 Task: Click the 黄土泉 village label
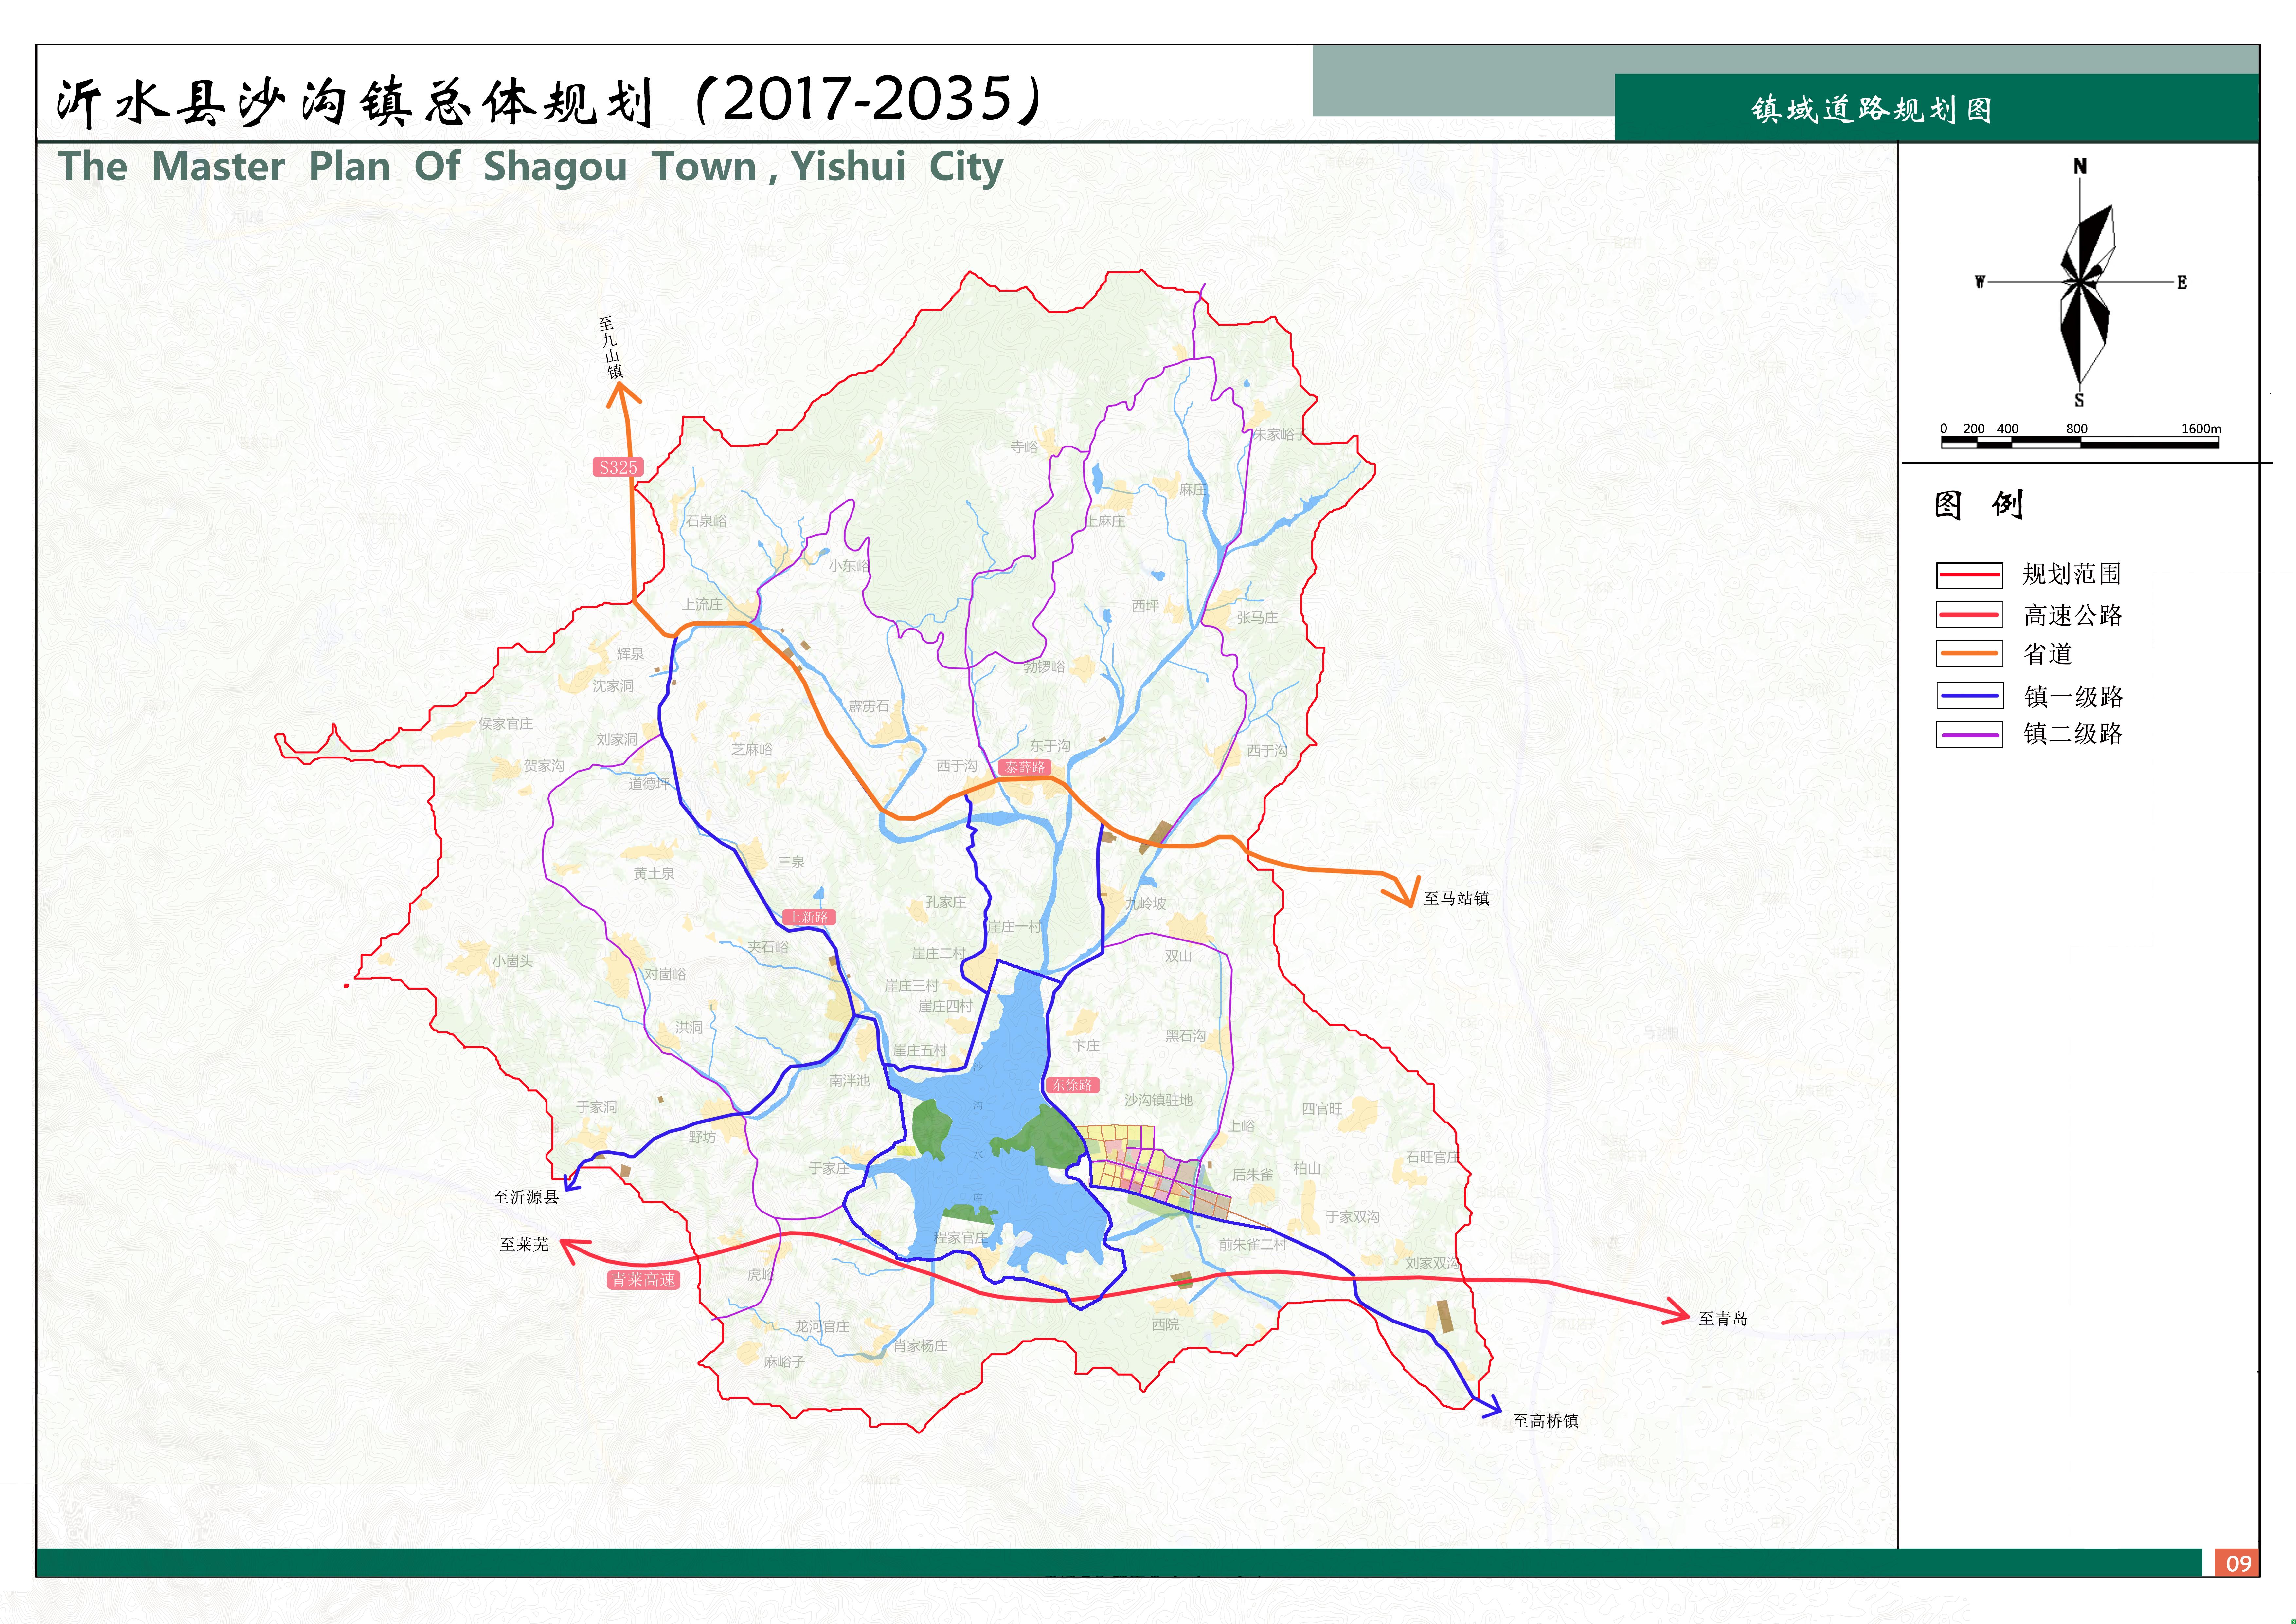point(654,873)
